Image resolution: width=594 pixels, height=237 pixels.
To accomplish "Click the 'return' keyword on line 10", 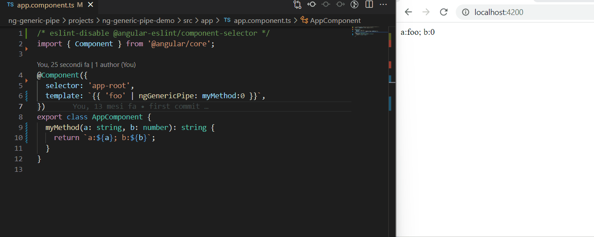I will pos(66,138).
